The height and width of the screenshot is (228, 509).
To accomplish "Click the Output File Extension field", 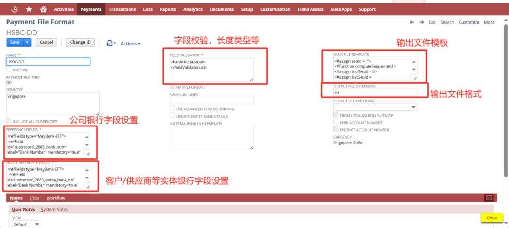I will tap(375, 93).
